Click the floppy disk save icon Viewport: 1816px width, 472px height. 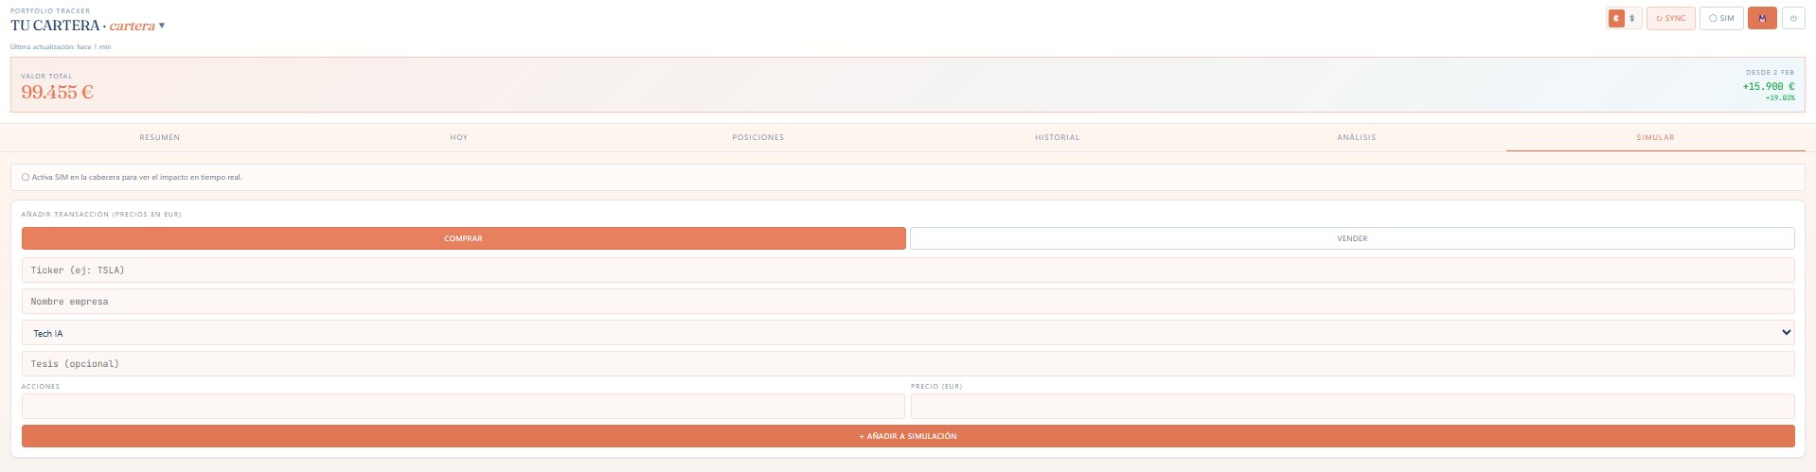click(x=1761, y=18)
